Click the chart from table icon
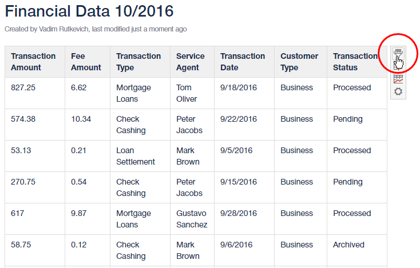 pyautogui.click(x=398, y=79)
